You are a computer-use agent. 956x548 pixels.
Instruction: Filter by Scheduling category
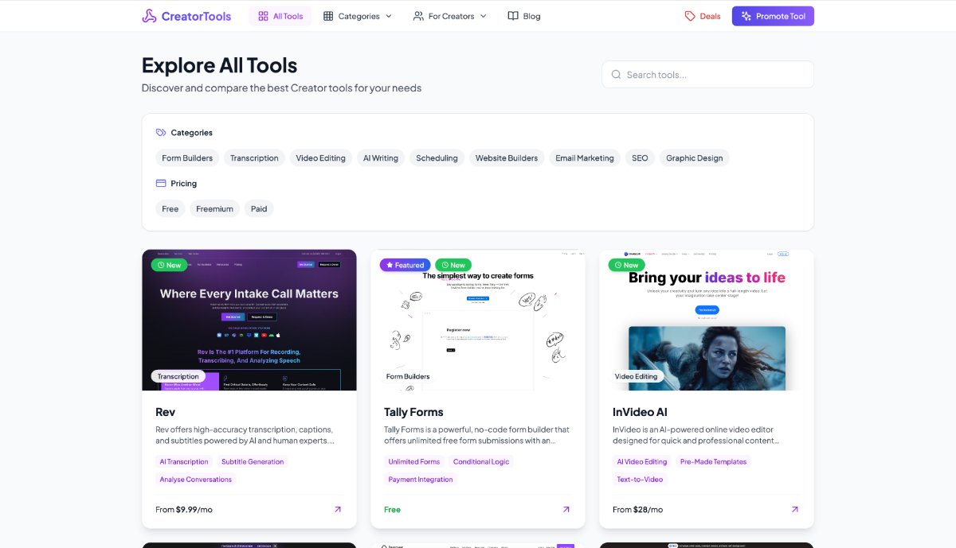[x=437, y=158]
